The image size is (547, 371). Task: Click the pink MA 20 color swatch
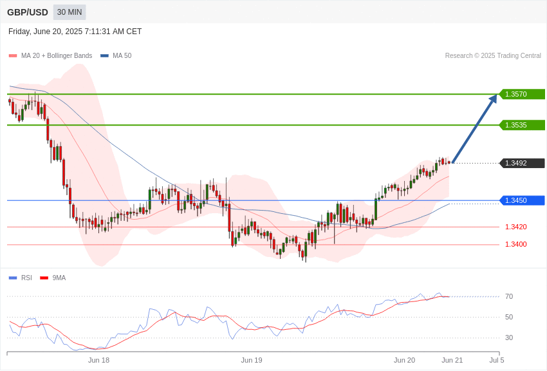pyautogui.click(x=13, y=56)
